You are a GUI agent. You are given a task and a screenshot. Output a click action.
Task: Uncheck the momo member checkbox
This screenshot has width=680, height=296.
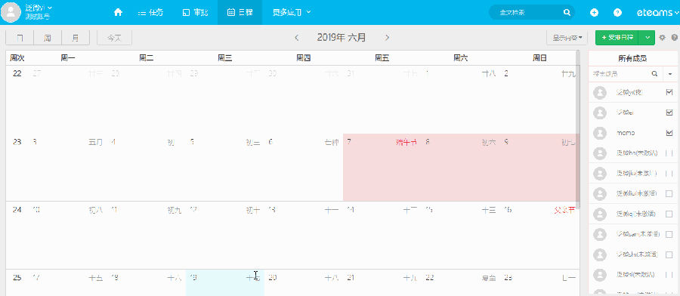[669, 133]
